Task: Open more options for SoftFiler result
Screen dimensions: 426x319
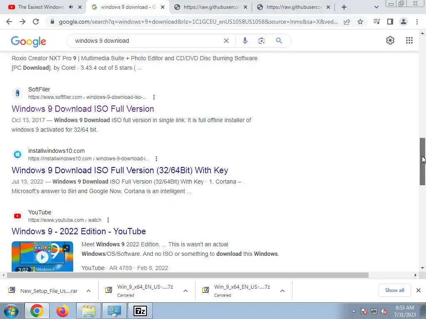Action: [x=154, y=97]
